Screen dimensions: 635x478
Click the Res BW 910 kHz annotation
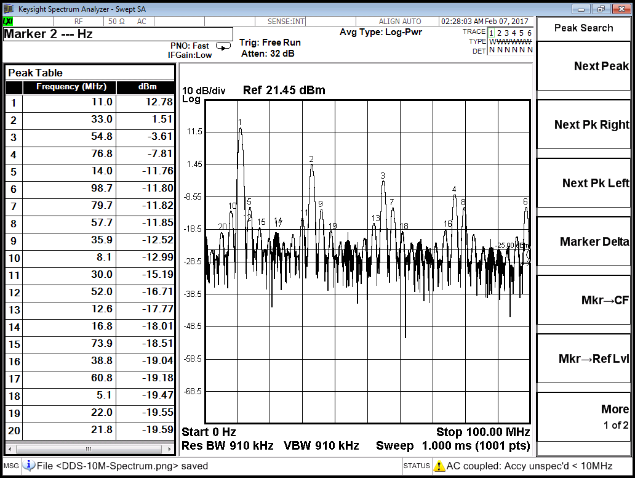point(227,445)
